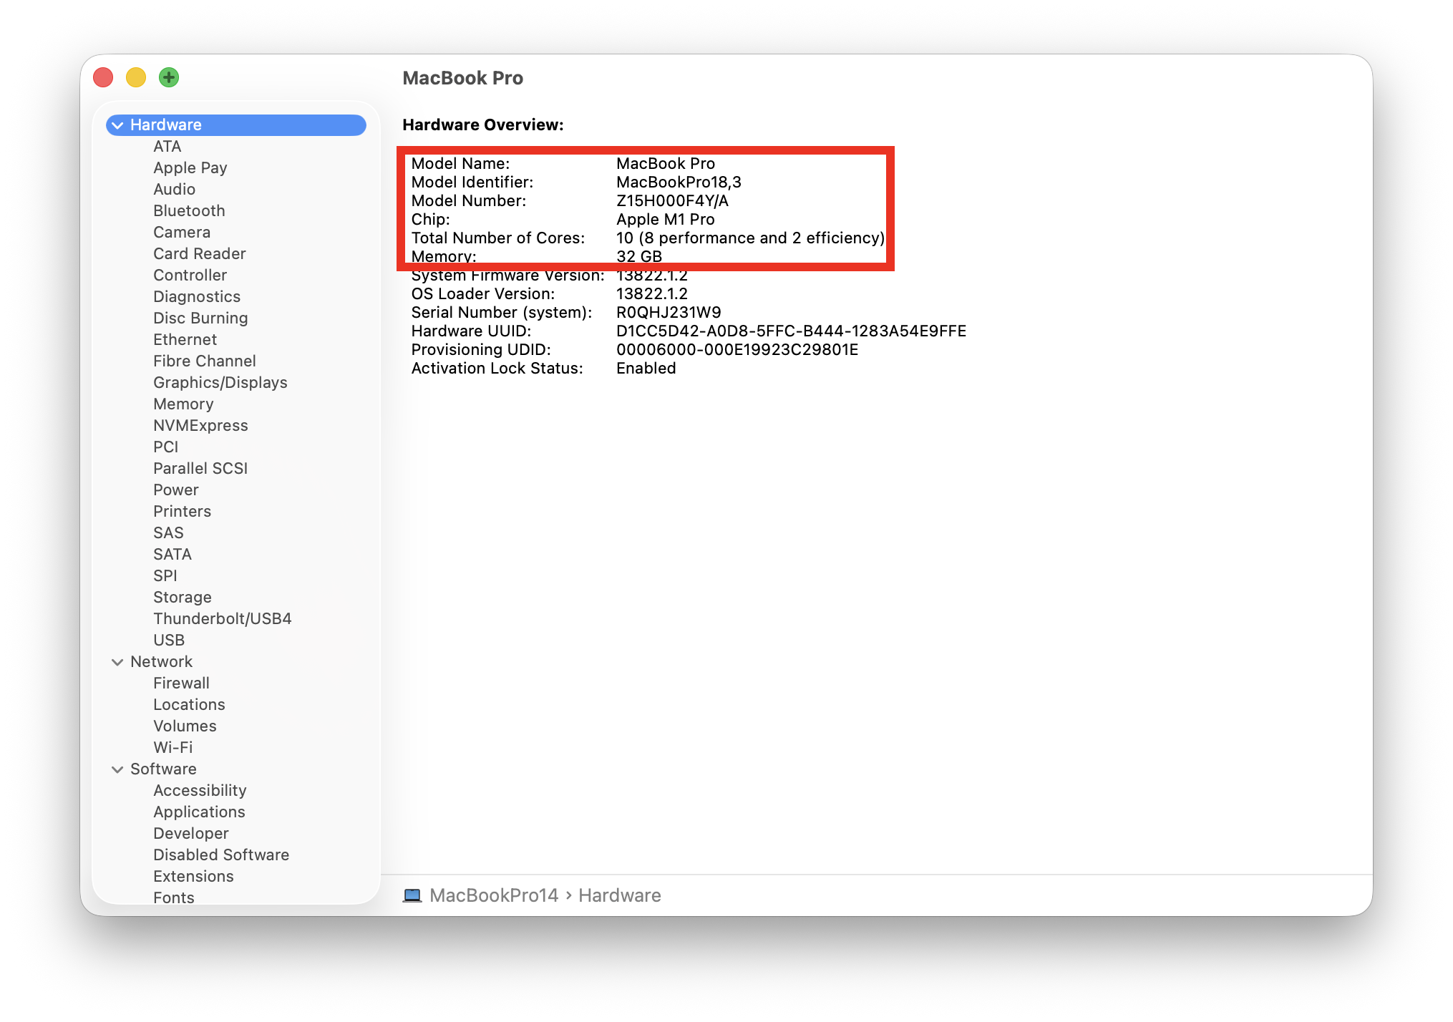Click Hardware in the bottom path bar

tap(619, 895)
